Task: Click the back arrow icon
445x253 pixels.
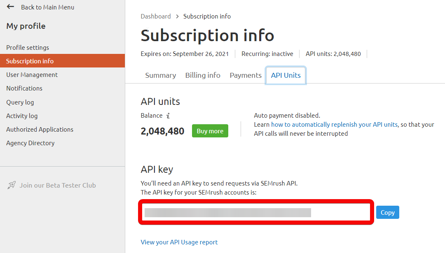Action: (x=10, y=7)
